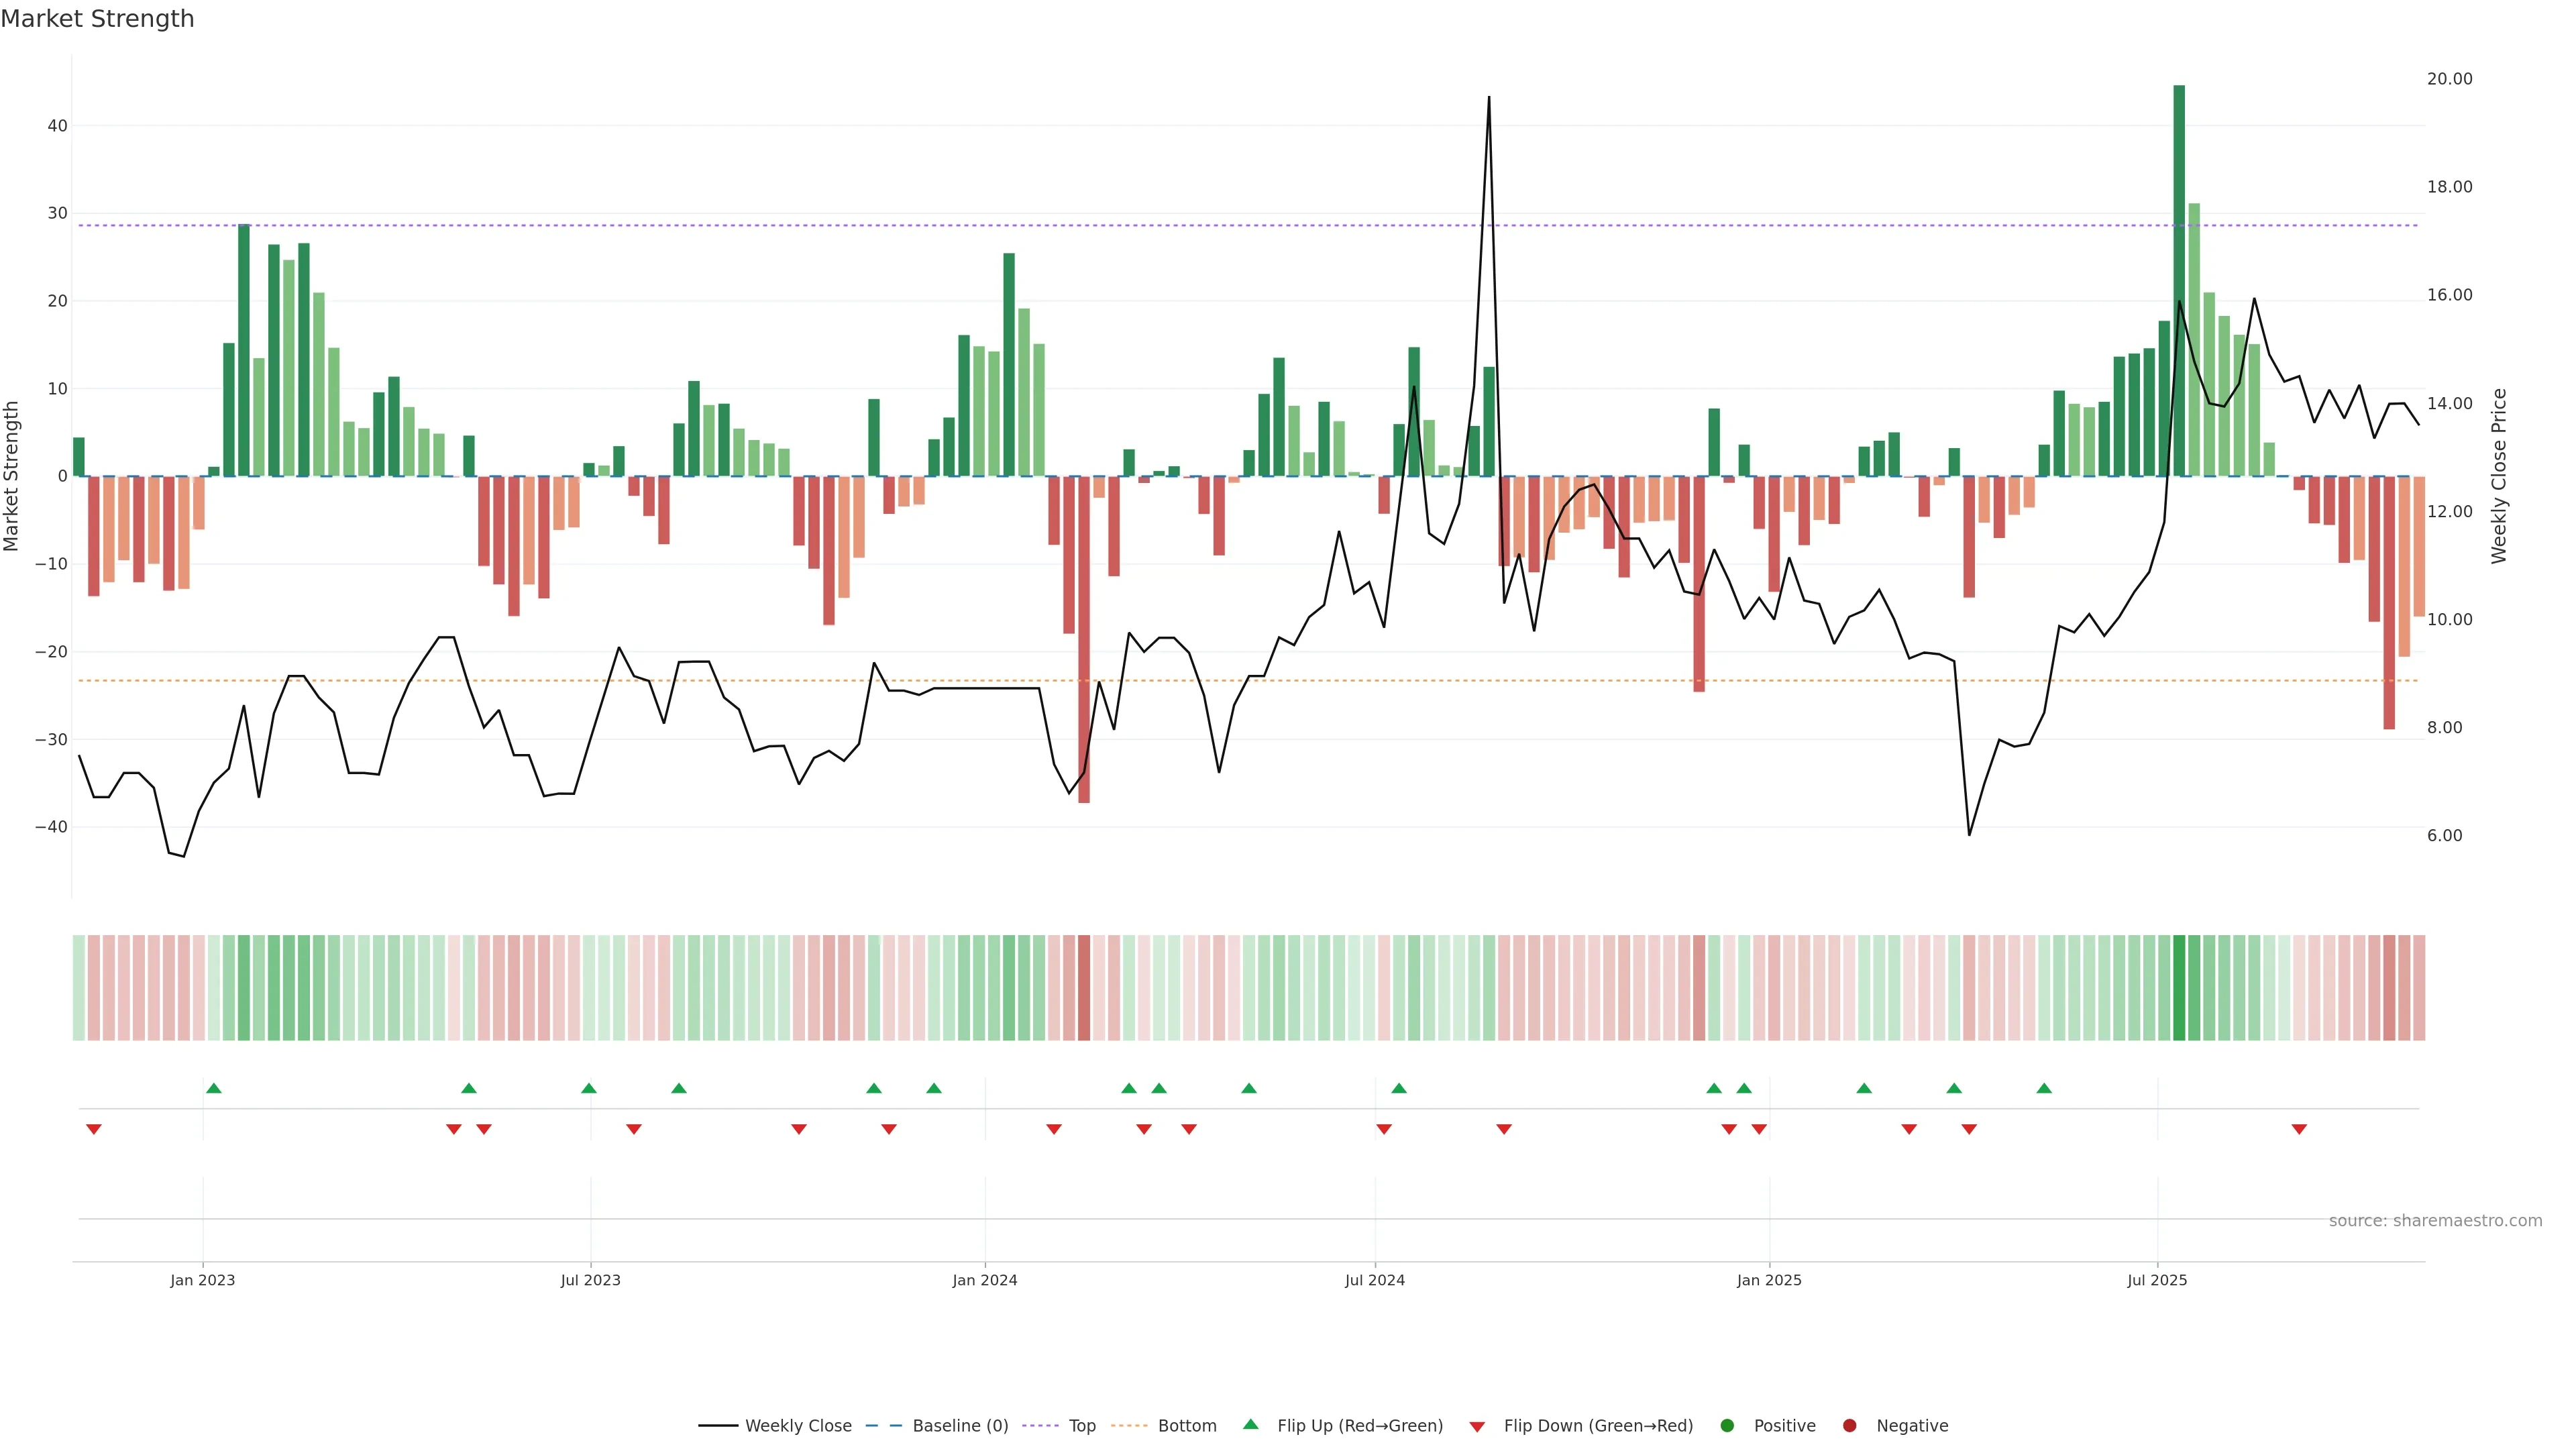This screenshot has width=2576, height=1449.
Task: Click the Positive green circle legend icon
Action: point(1727,1426)
